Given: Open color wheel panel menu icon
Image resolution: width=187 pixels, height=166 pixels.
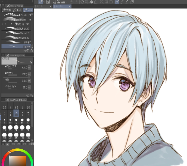Looking at the screenshot, I should pos(3,144).
